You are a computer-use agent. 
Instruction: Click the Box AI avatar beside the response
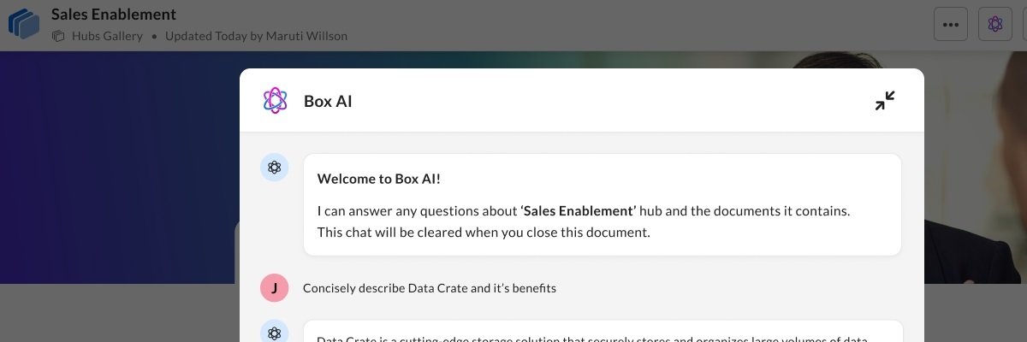(275, 333)
